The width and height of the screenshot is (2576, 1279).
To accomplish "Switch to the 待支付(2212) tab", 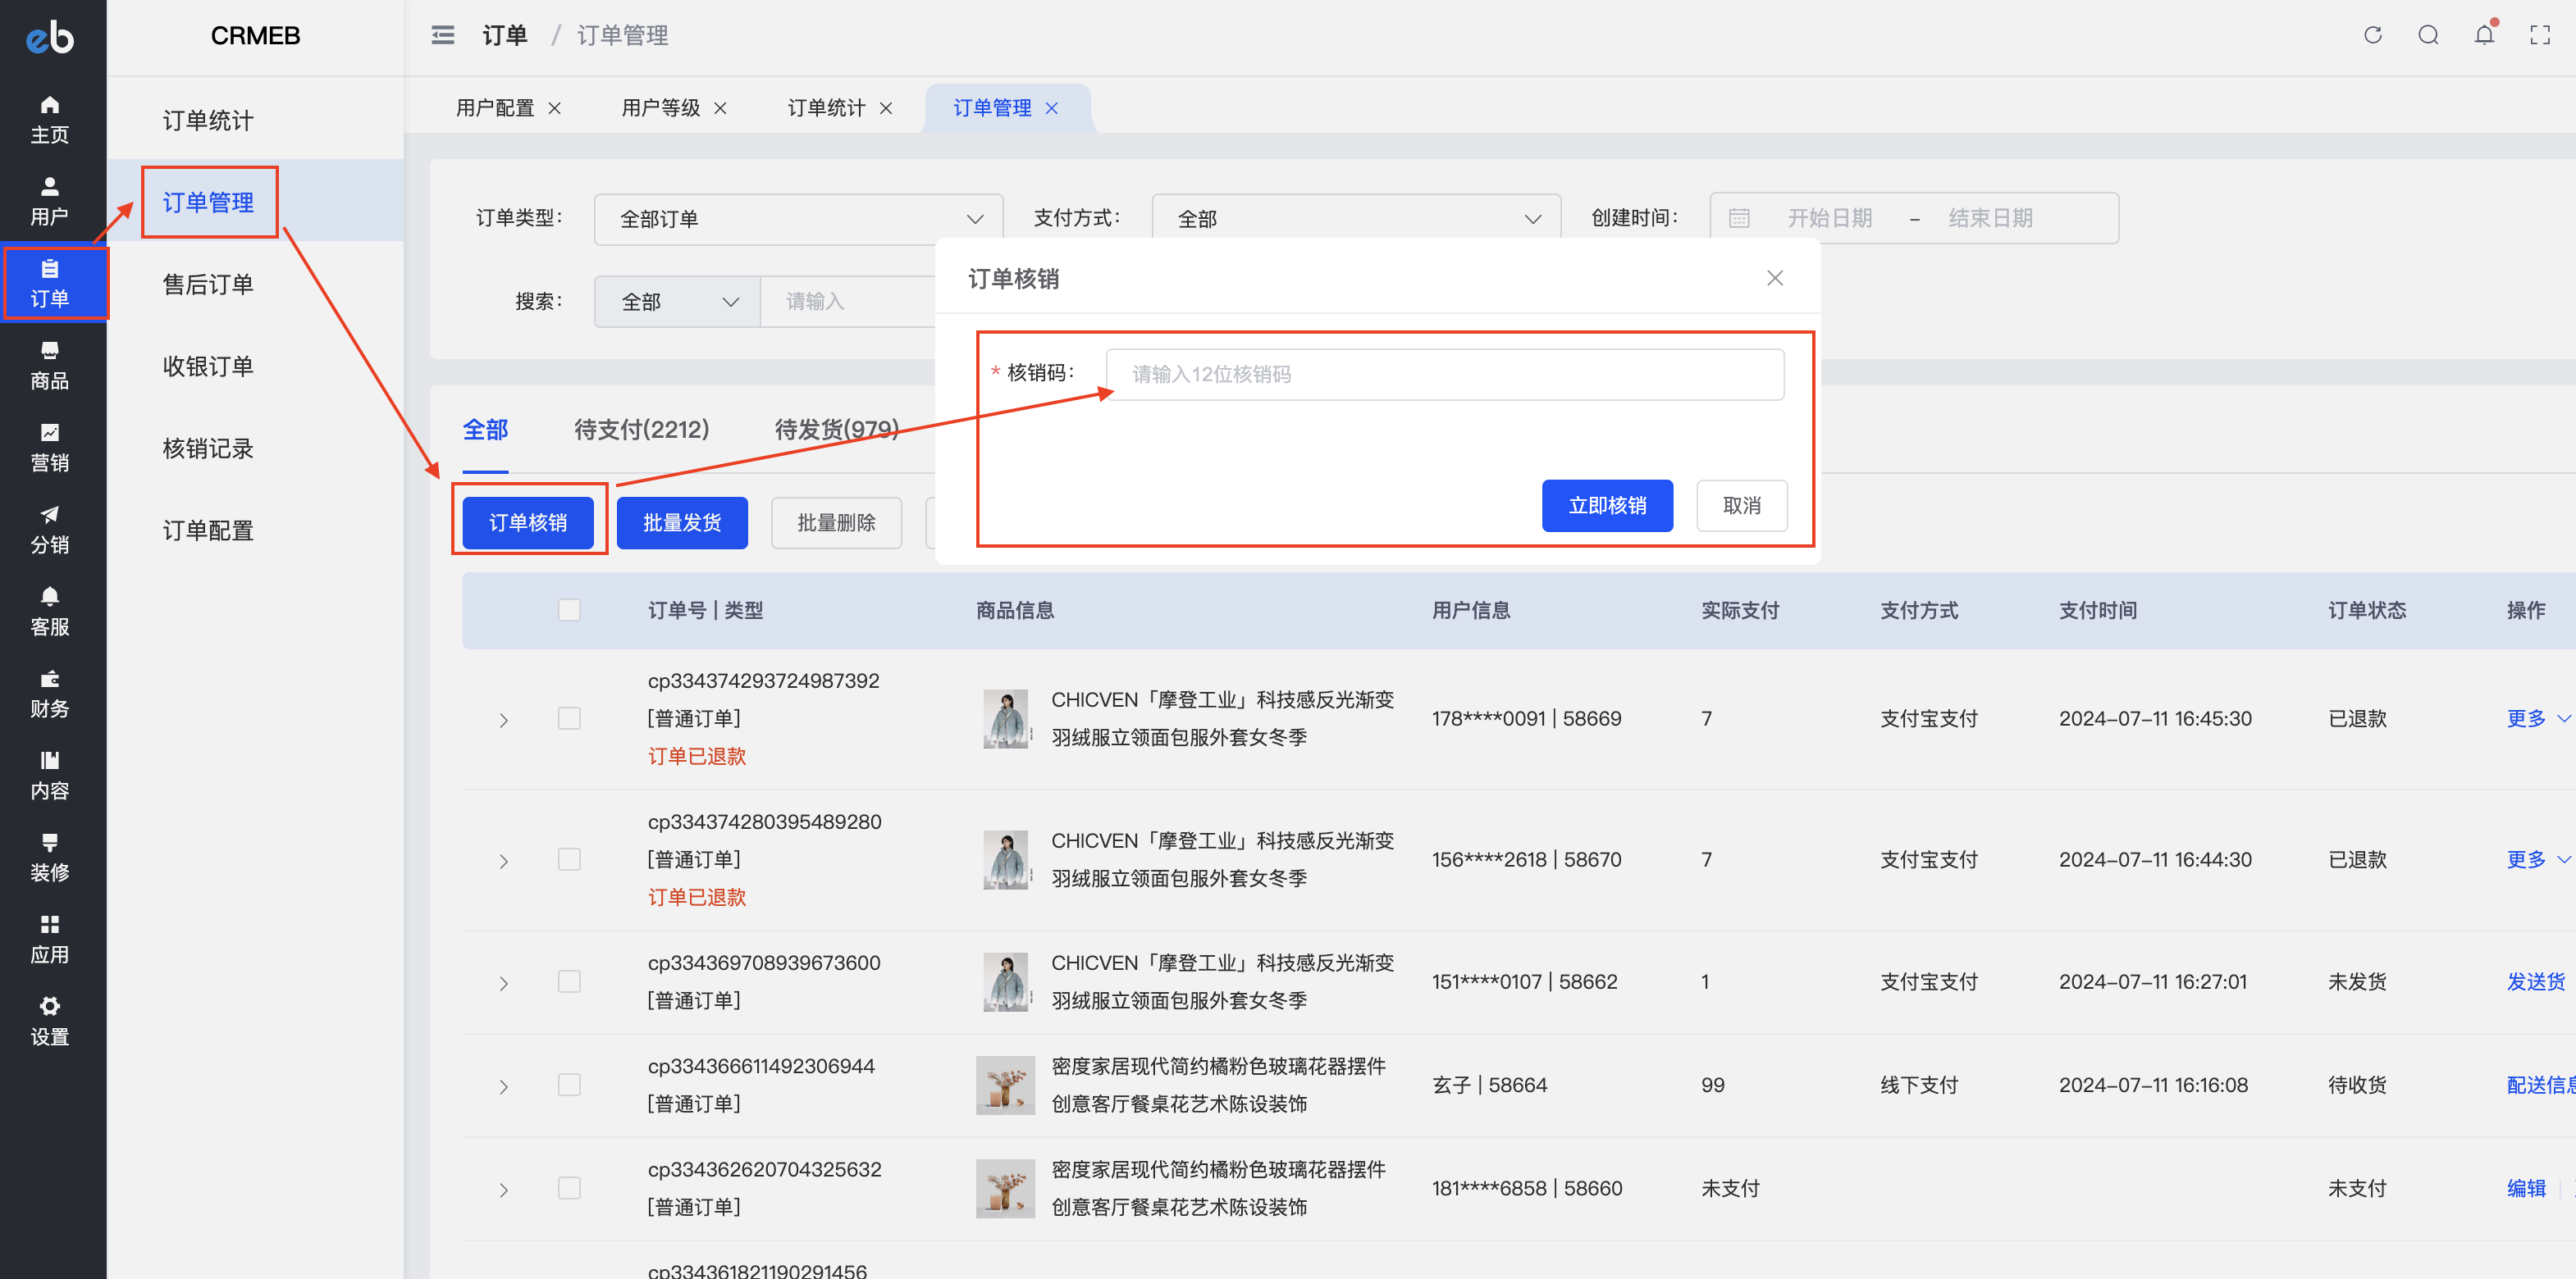I will point(641,430).
